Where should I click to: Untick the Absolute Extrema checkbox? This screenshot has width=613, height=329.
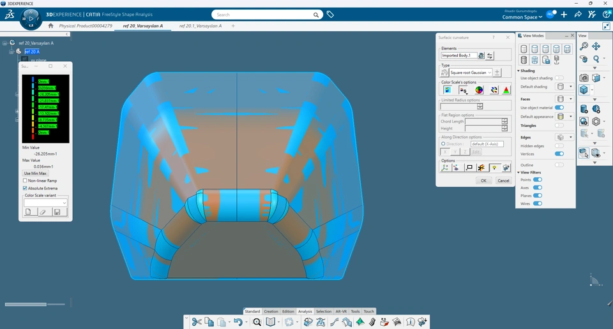coord(25,188)
